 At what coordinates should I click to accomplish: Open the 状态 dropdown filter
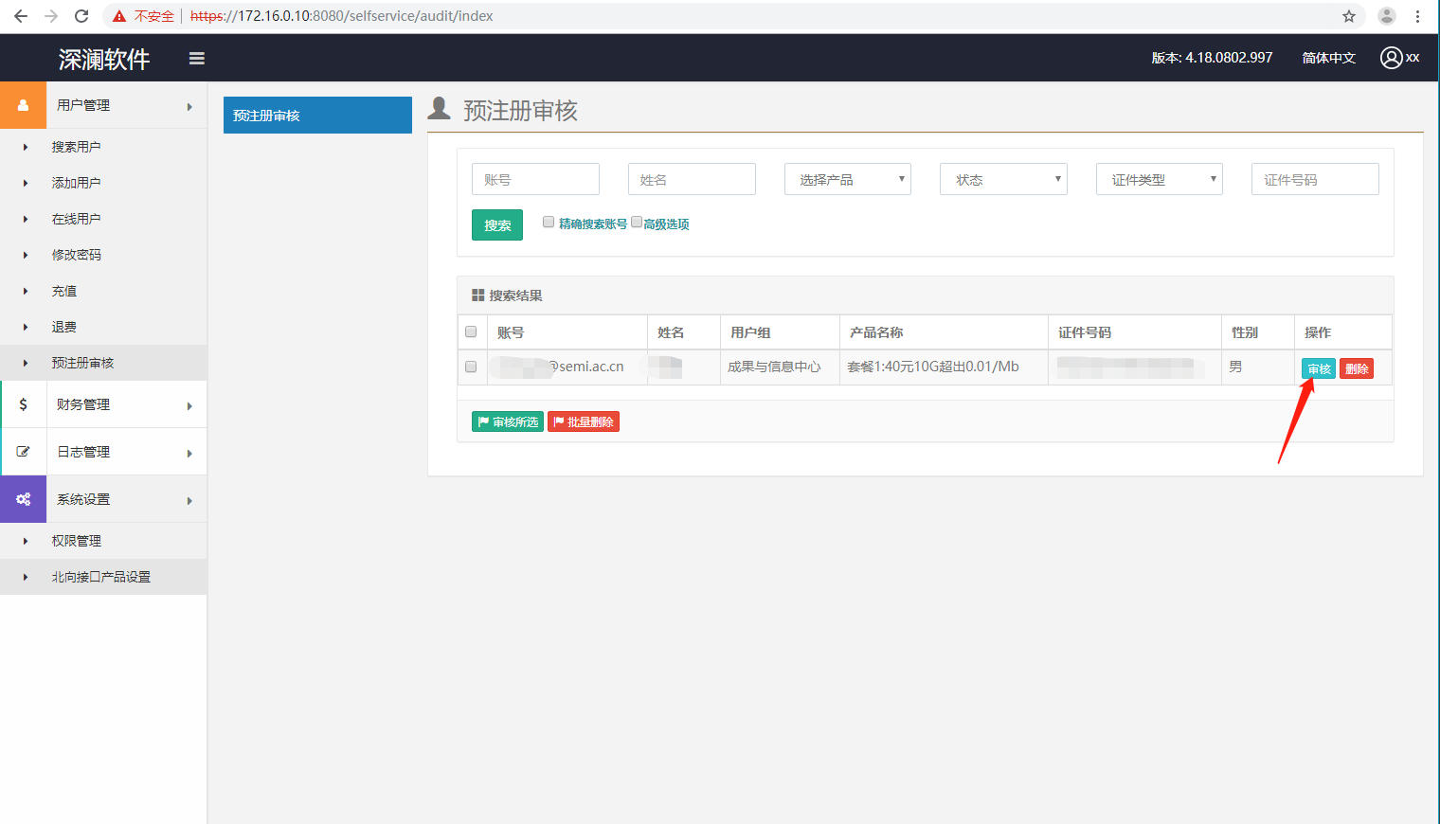click(1002, 179)
